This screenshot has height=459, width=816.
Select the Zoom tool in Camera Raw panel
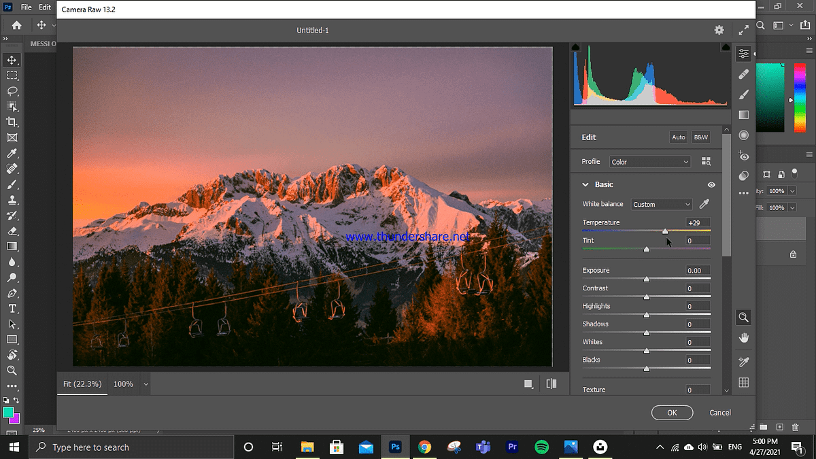[x=743, y=317]
